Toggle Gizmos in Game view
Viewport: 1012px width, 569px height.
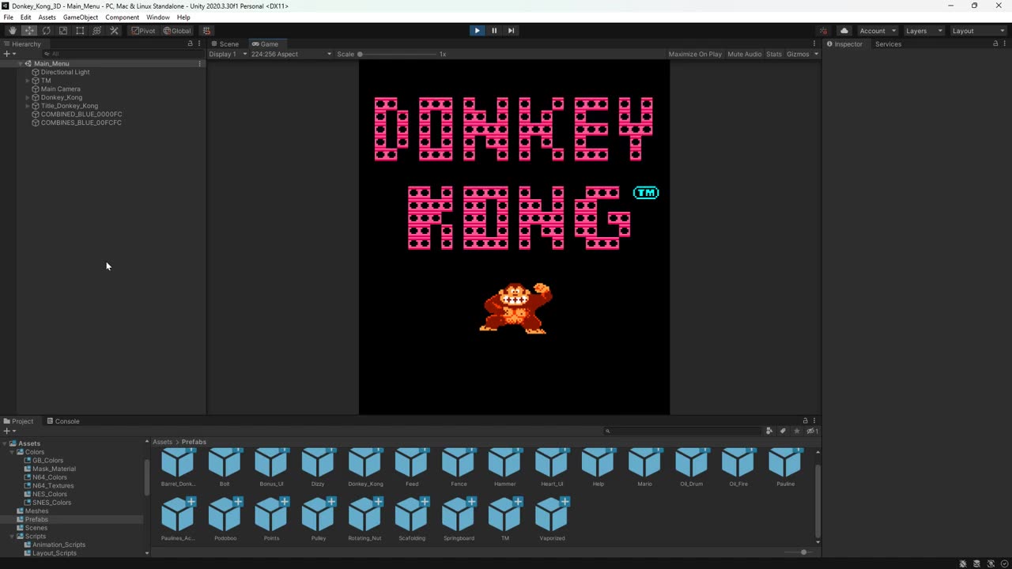coord(798,54)
